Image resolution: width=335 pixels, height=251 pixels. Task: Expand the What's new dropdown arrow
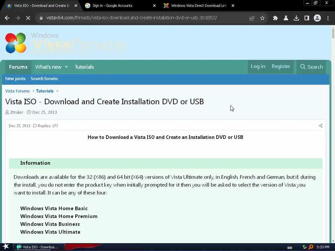[x=66, y=67]
